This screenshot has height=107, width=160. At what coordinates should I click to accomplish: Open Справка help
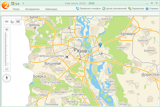(152, 9)
